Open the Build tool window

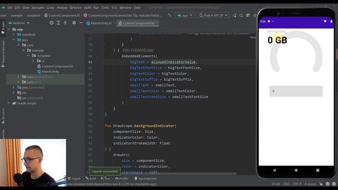point(90,178)
